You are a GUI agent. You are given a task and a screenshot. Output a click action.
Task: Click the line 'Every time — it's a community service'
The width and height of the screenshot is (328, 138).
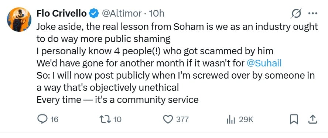tap(117, 100)
